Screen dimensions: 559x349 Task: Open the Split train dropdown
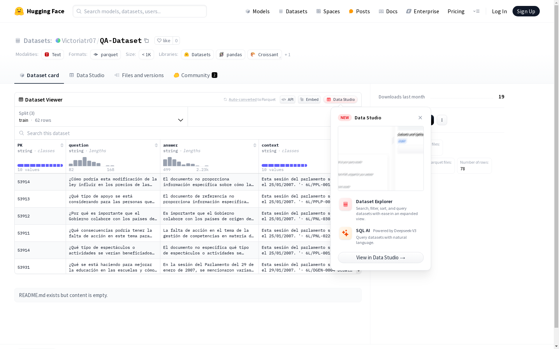101,117
